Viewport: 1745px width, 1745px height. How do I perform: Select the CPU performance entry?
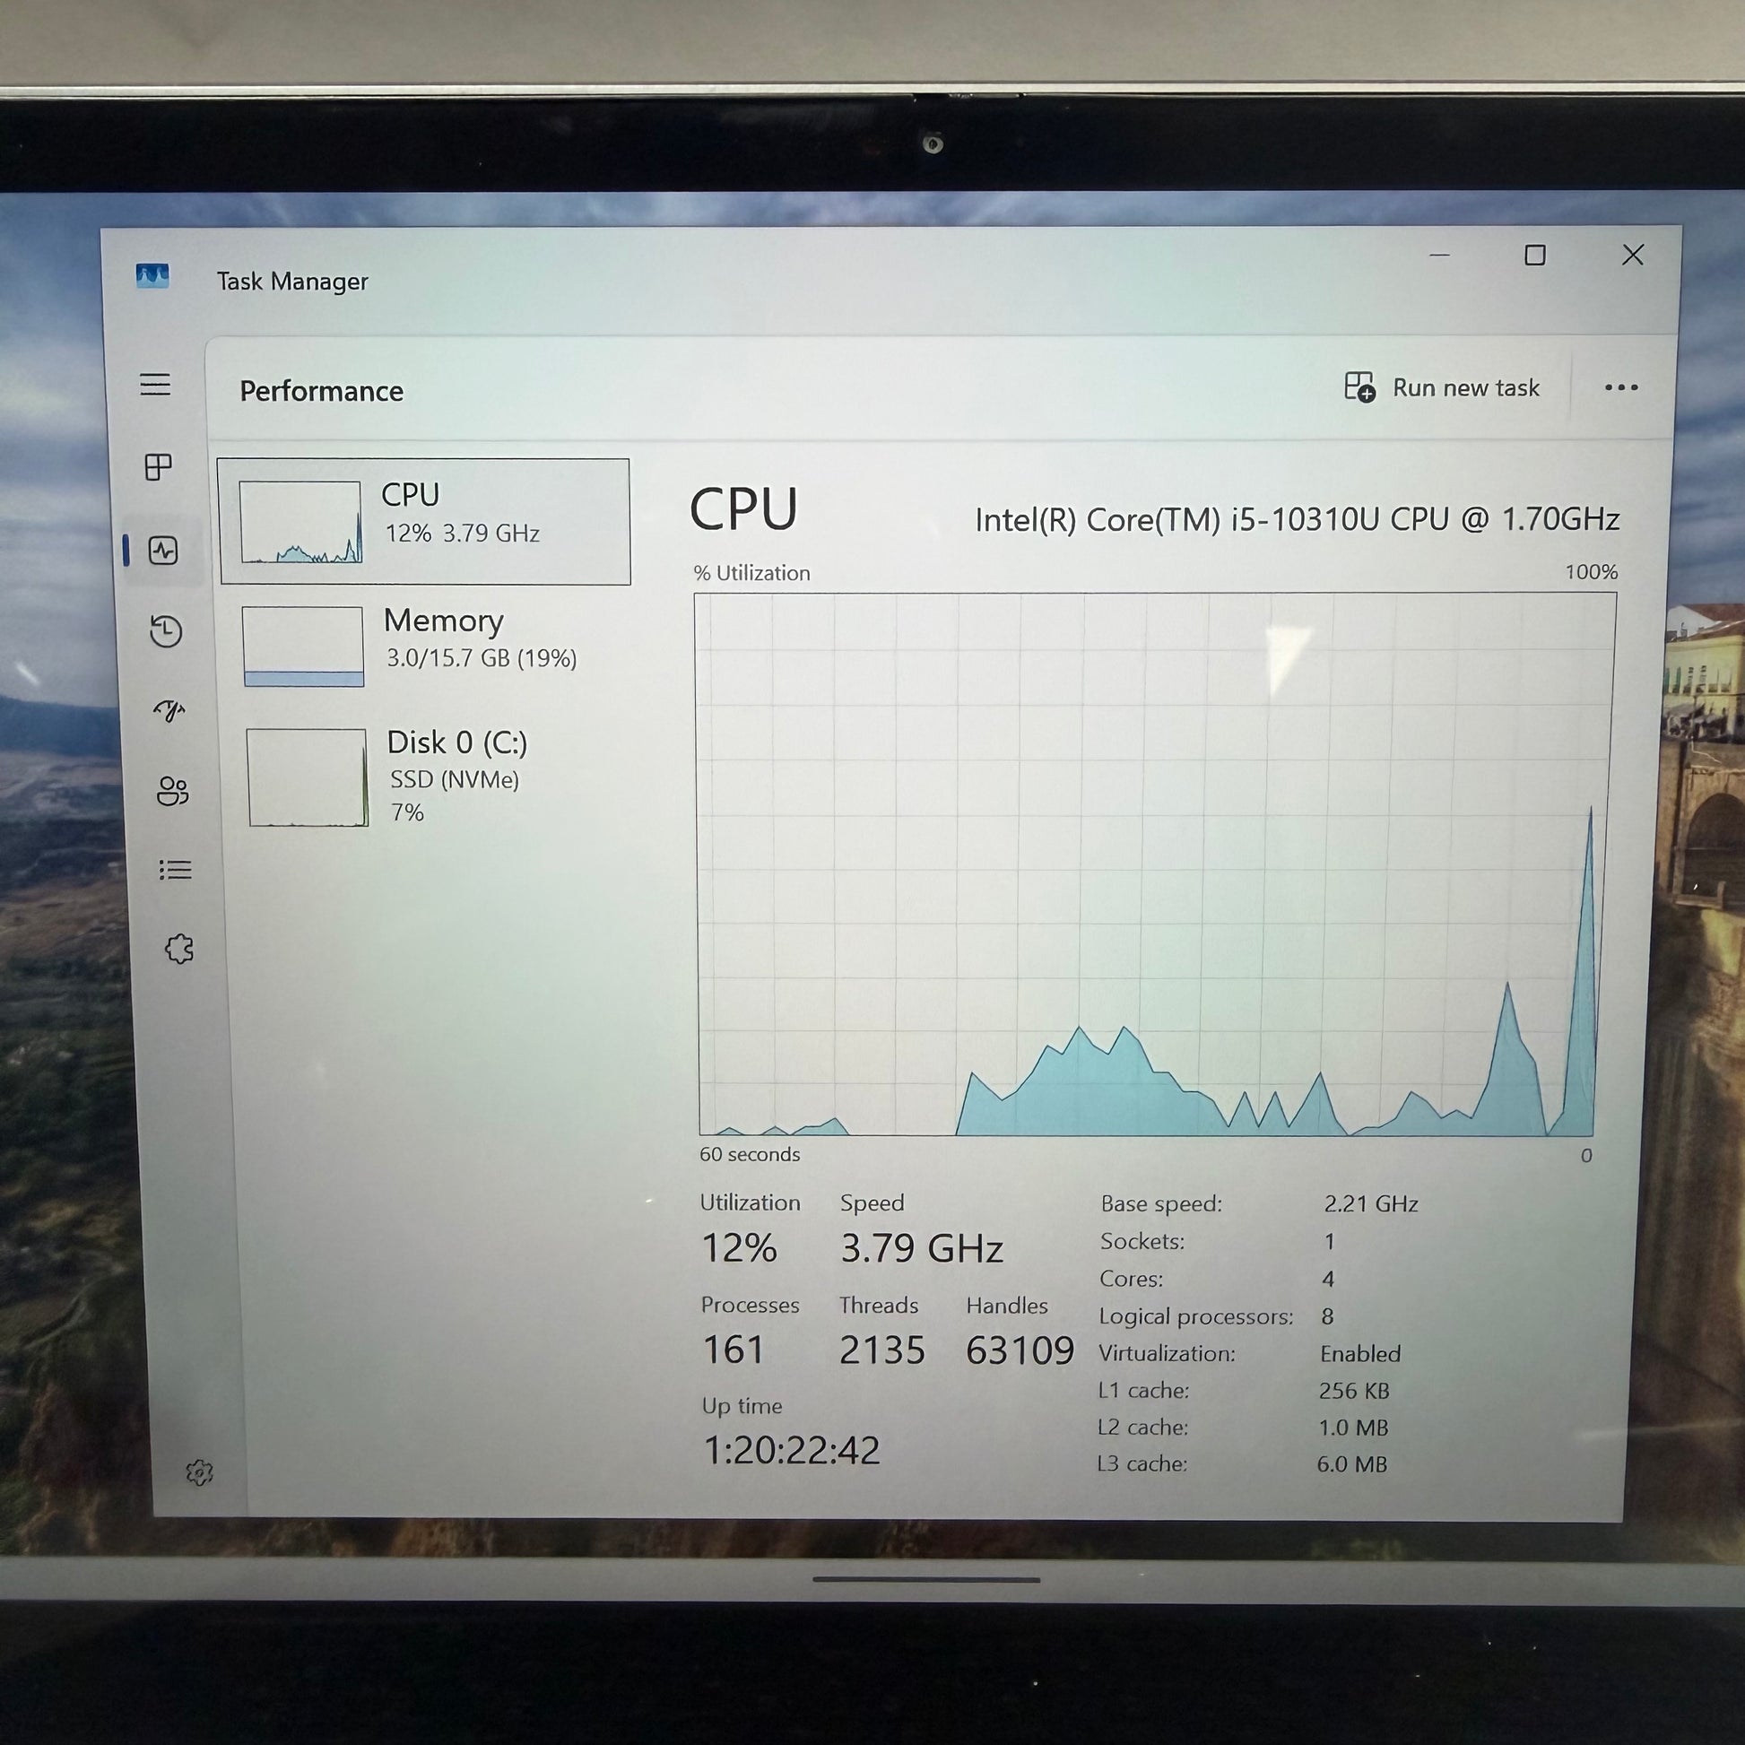pos(424,521)
